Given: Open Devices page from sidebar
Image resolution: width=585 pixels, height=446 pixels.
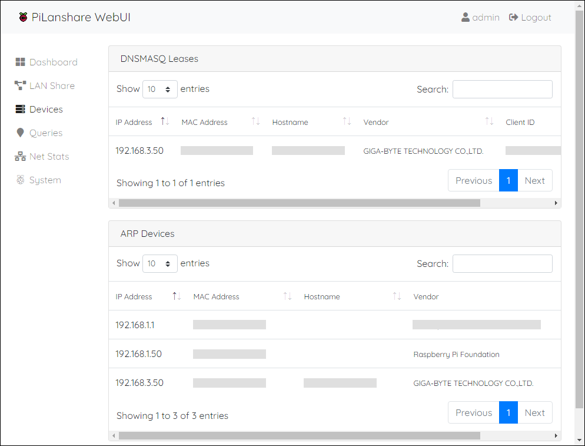Looking at the screenshot, I should (39, 109).
